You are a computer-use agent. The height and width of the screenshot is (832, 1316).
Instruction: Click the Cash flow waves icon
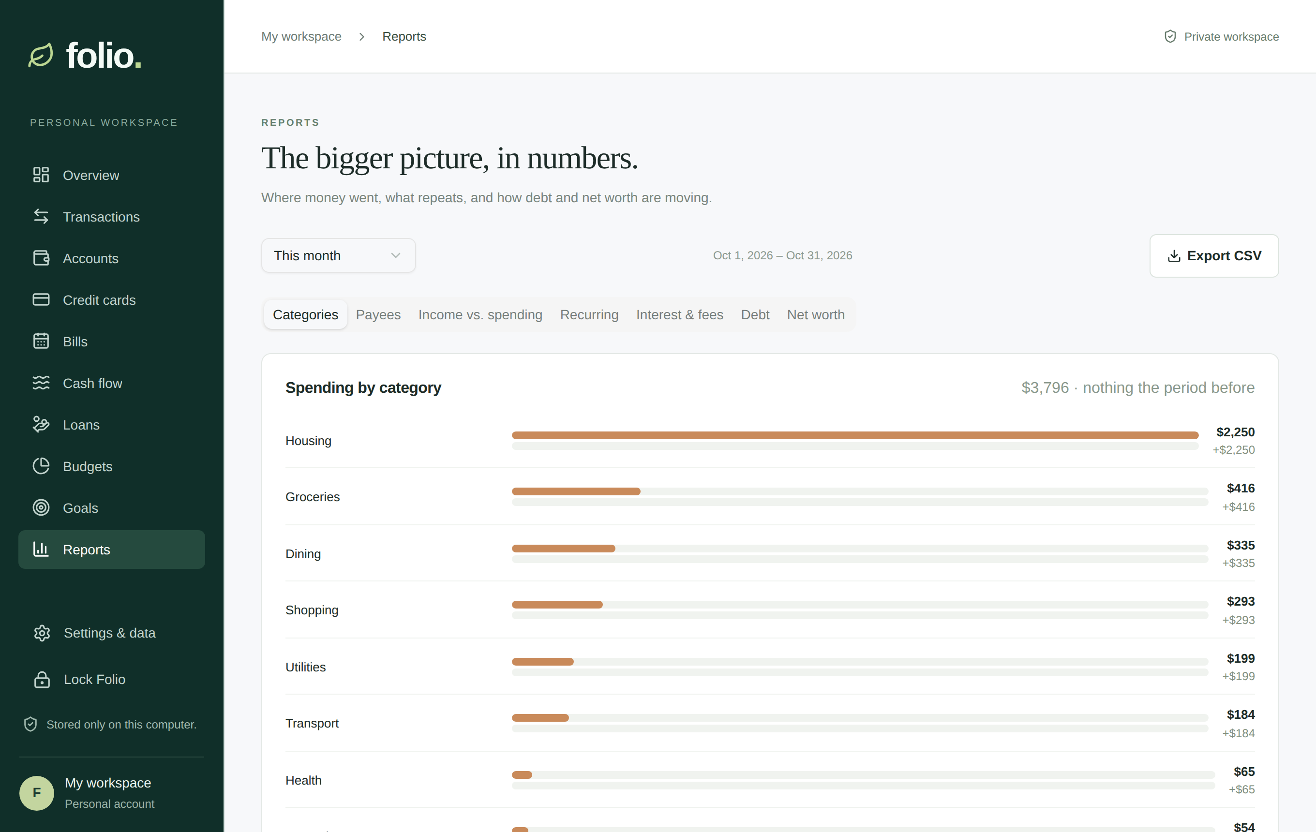coord(41,383)
